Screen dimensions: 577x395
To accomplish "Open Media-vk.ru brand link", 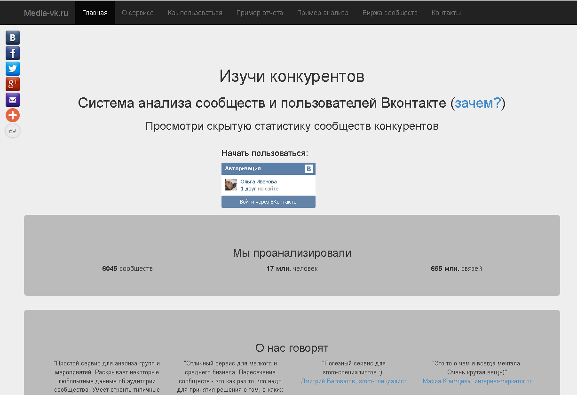I will (x=46, y=13).
